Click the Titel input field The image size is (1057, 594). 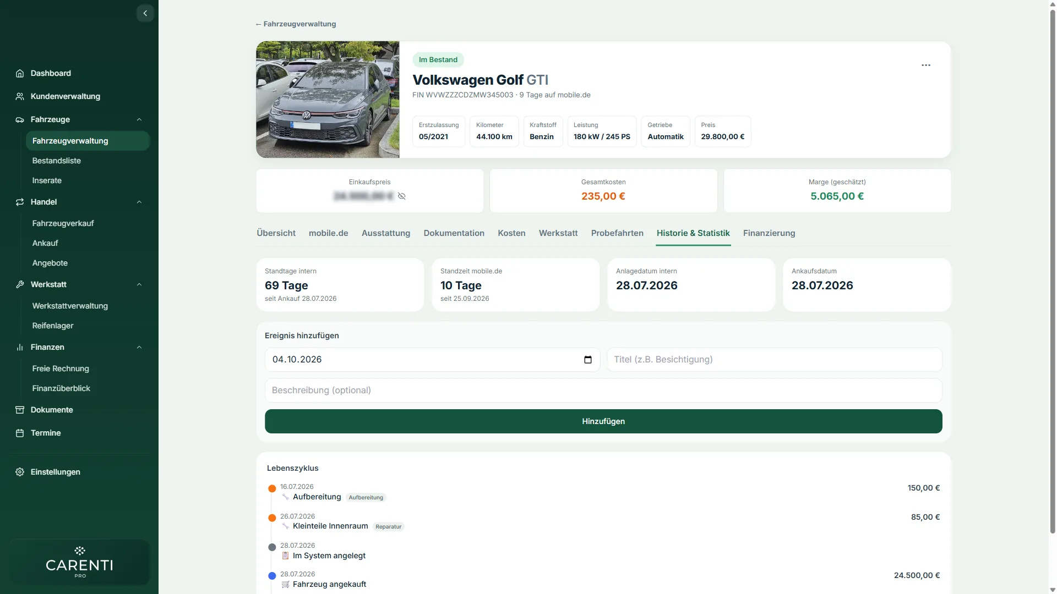(775, 360)
